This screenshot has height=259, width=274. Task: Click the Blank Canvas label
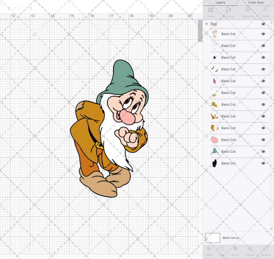[x=231, y=238]
